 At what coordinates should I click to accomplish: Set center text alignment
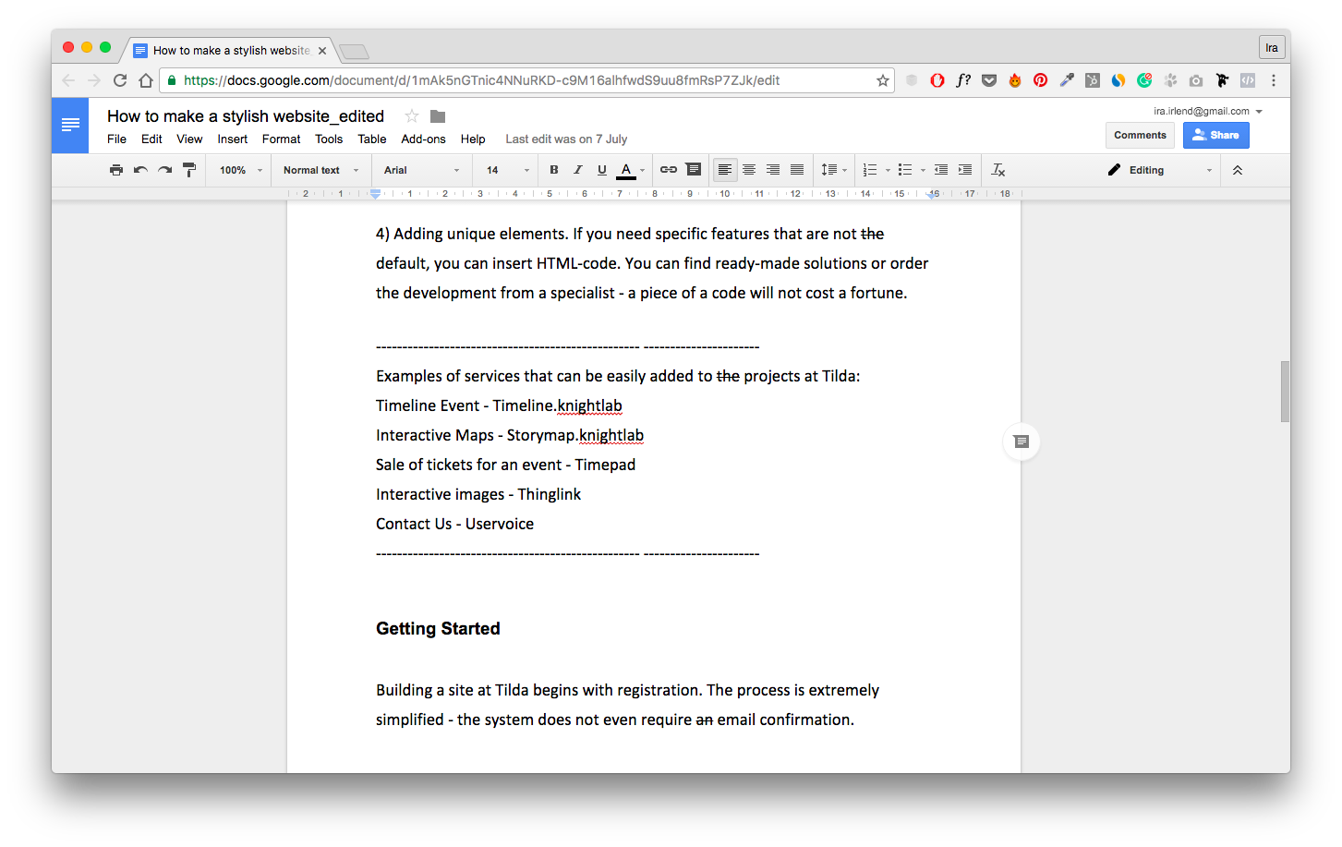coord(749,170)
